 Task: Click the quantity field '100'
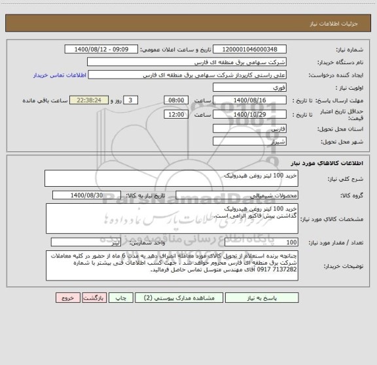tap(261, 242)
